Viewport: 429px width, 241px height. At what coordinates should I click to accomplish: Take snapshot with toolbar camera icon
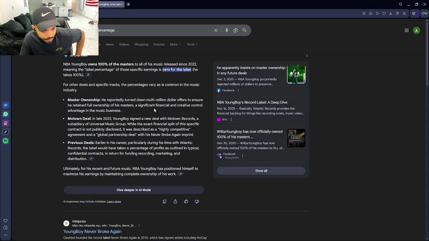click(371, 13)
